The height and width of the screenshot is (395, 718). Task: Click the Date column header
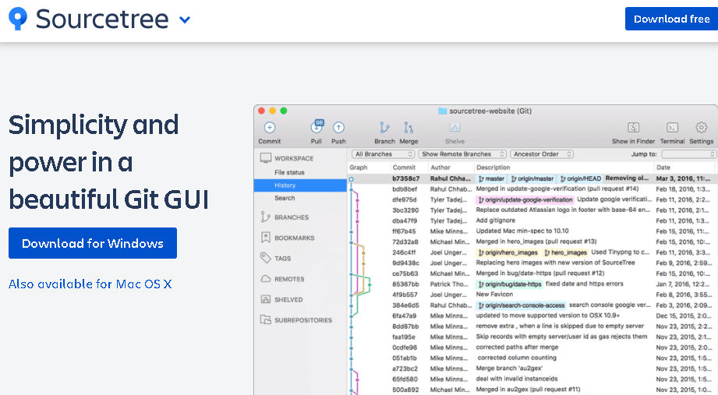[663, 168]
